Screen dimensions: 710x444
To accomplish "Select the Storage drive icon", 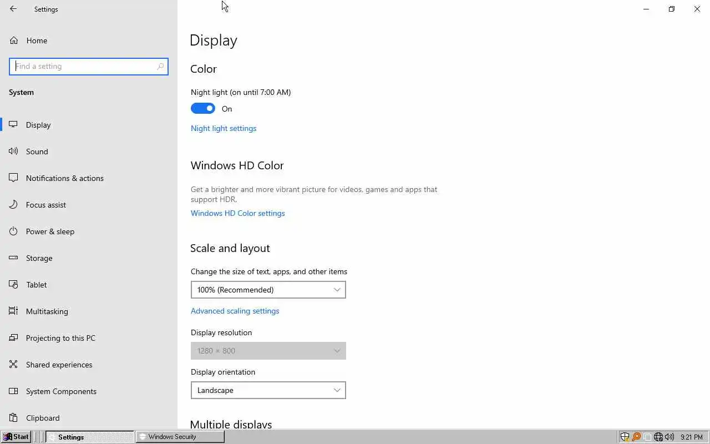I will (x=13, y=258).
